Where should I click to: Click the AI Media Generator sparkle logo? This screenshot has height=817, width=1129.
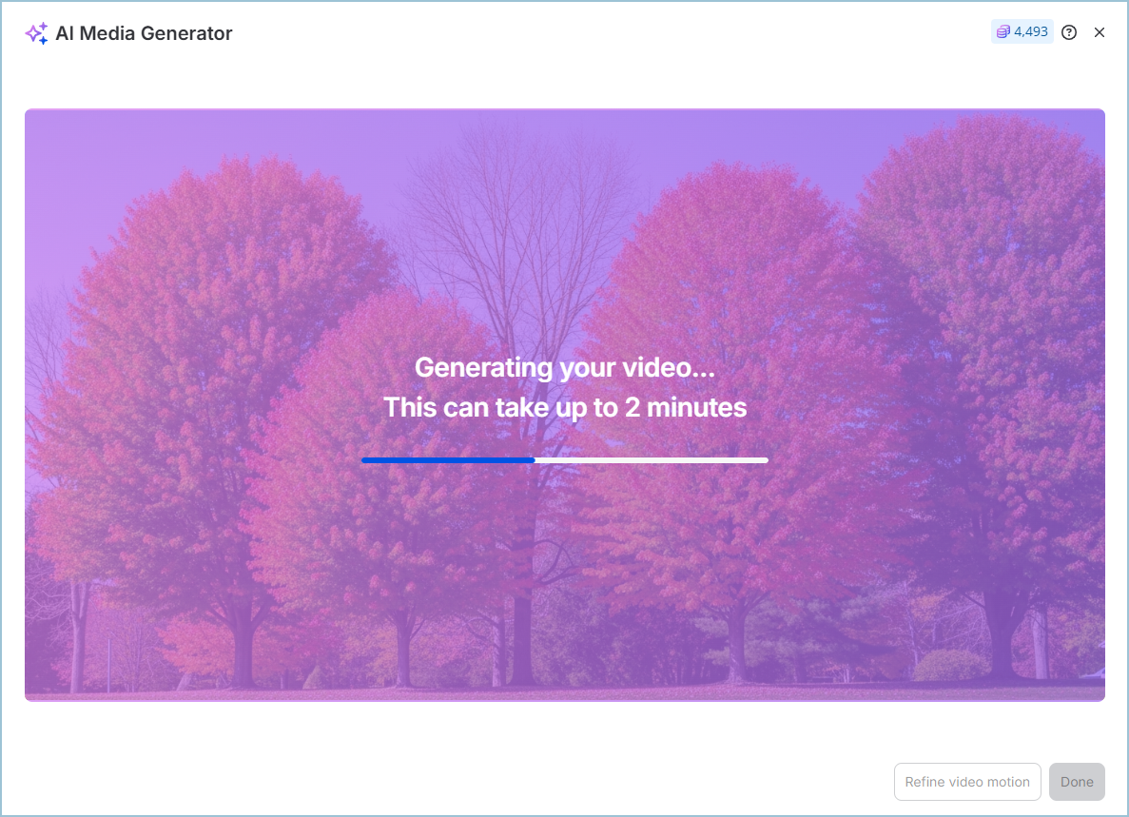click(x=35, y=32)
